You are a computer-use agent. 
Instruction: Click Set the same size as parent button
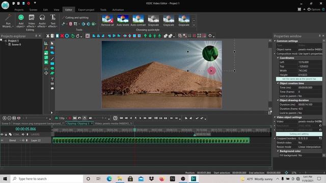point(299,79)
